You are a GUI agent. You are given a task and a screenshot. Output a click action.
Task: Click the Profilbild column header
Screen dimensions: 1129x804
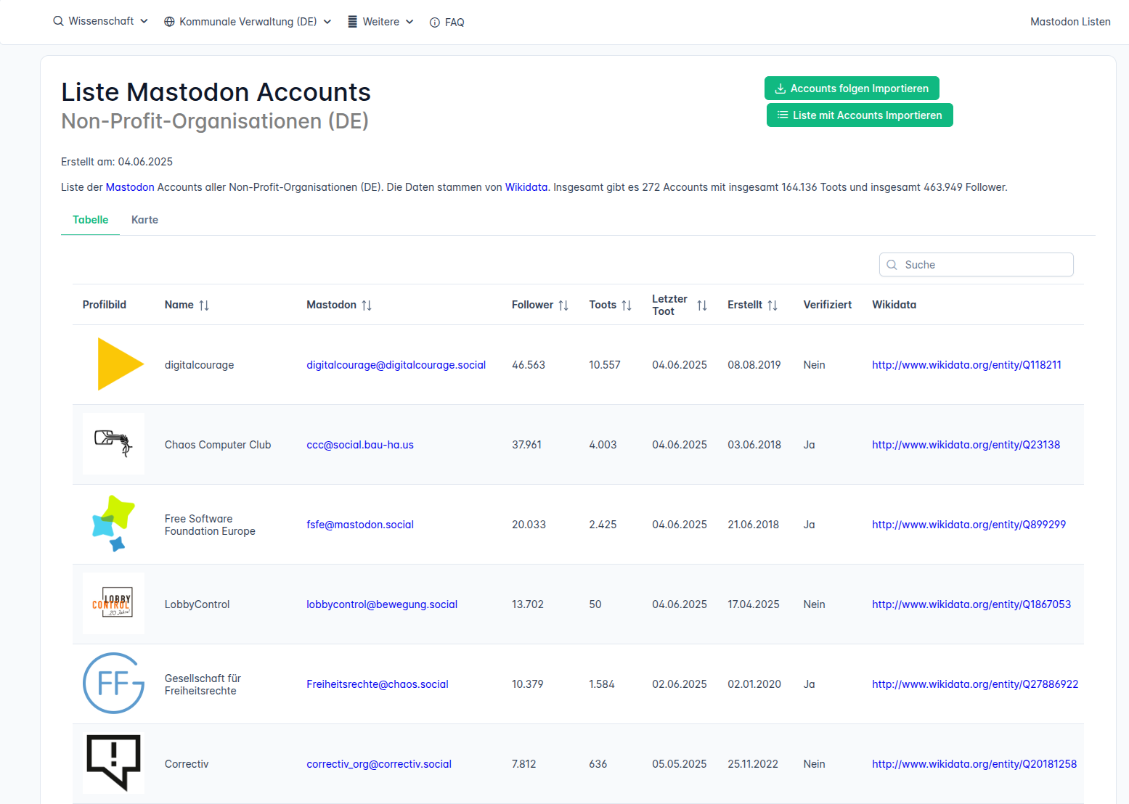[x=105, y=305]
